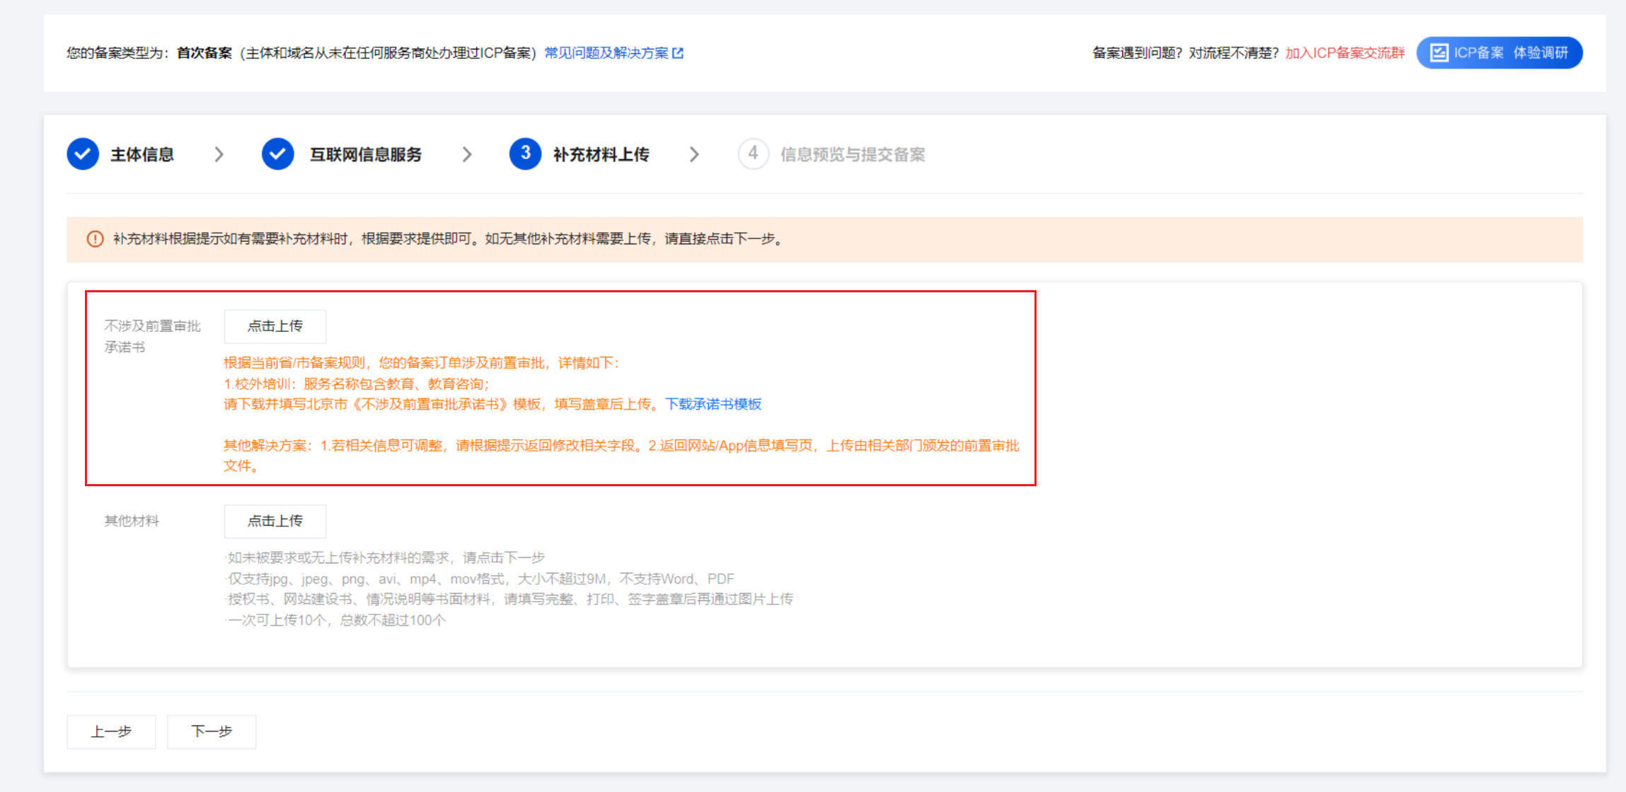The width and height of the screenshot is (1626, 792).
Task: Go to the 互联网信息服务 step
Action: pos(365,154)
